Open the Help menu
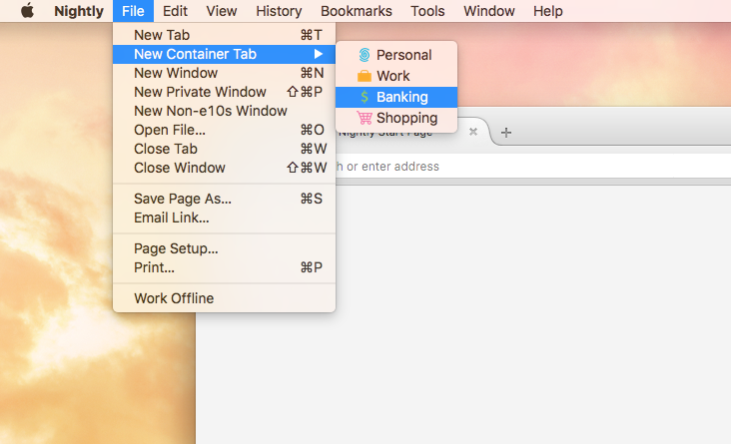Image resolution: width=731 pixels, height=444 pixels. (548, 11)
